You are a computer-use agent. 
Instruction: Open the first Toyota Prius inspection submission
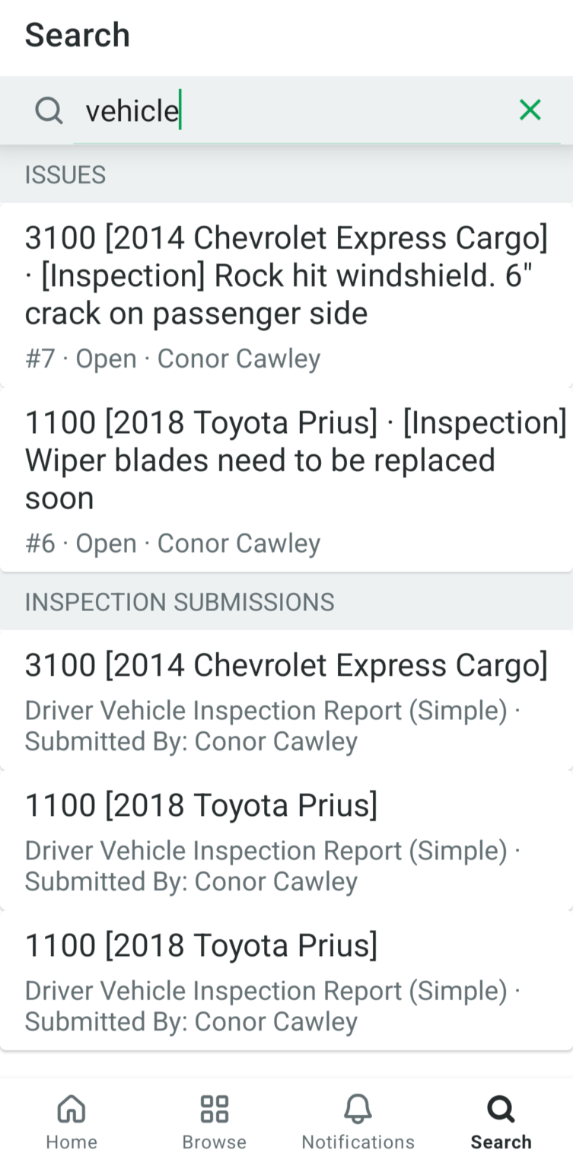click(286, 840)
